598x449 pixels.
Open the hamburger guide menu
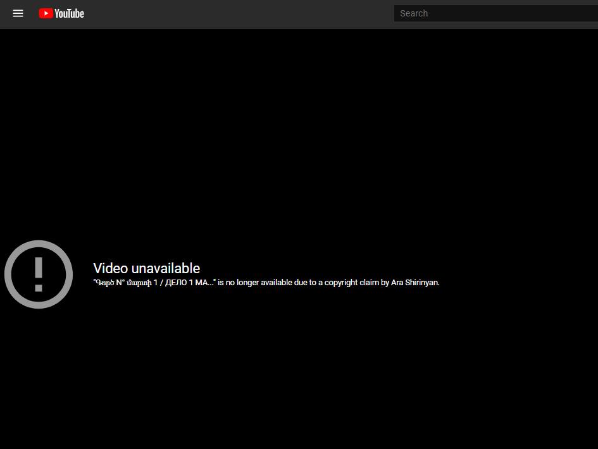pyautogui.click(x=18, y=13)
